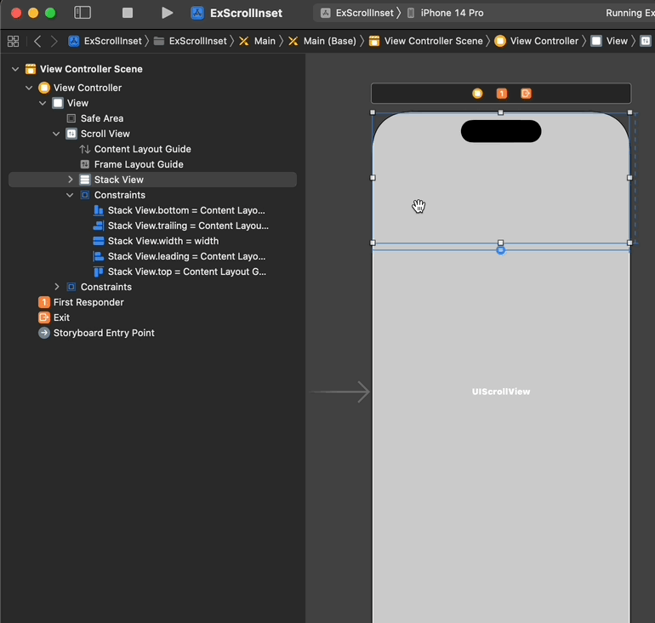
Task: Select ExScrollInset project in jump bar
Action: 105,41
